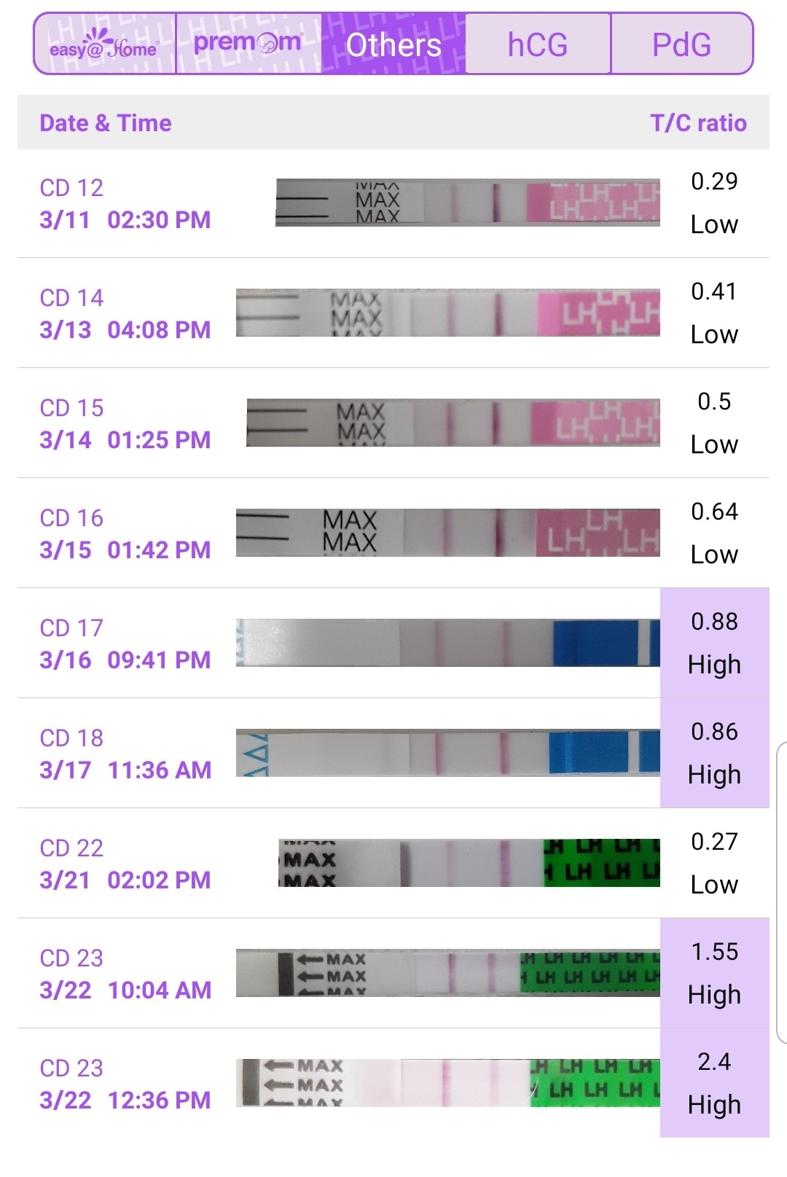This screenshot has height=1177, width=787.
Task: Tap the 0.29 Low ratio result
Action: click(715, 203)
